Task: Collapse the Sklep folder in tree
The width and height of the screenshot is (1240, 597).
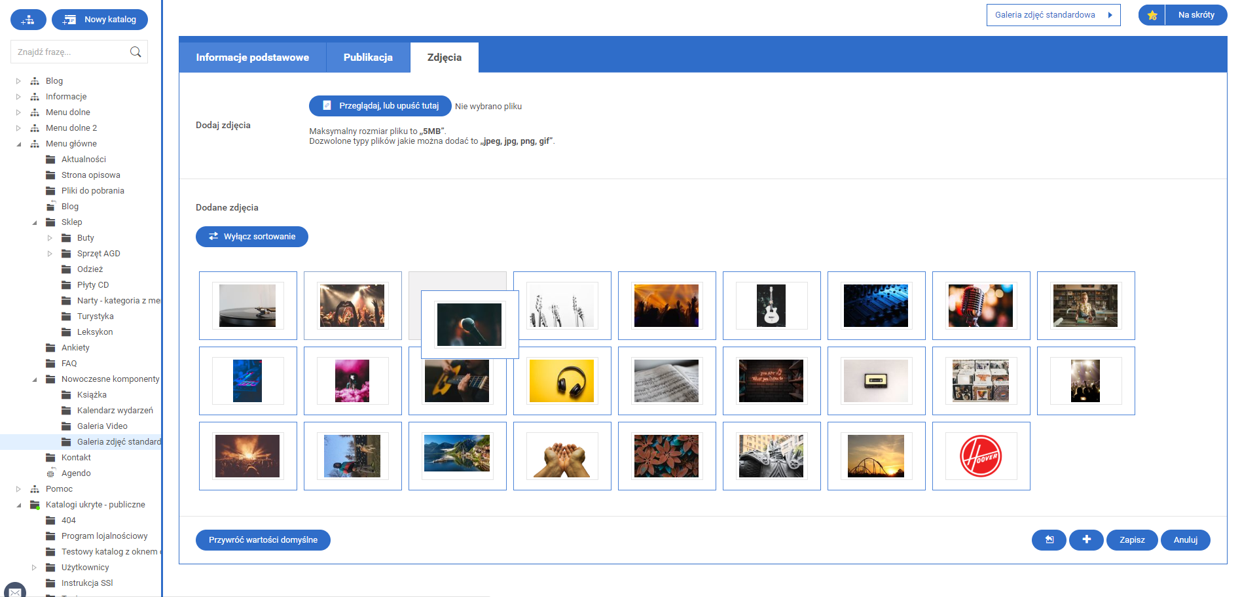Action: pyautogui.click(x=35, y=222)
